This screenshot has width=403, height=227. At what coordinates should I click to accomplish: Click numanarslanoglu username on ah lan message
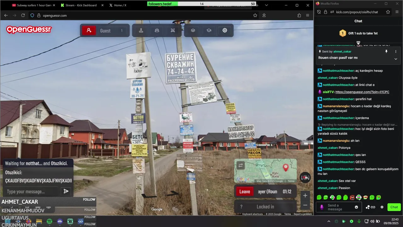tap(336, 141)
